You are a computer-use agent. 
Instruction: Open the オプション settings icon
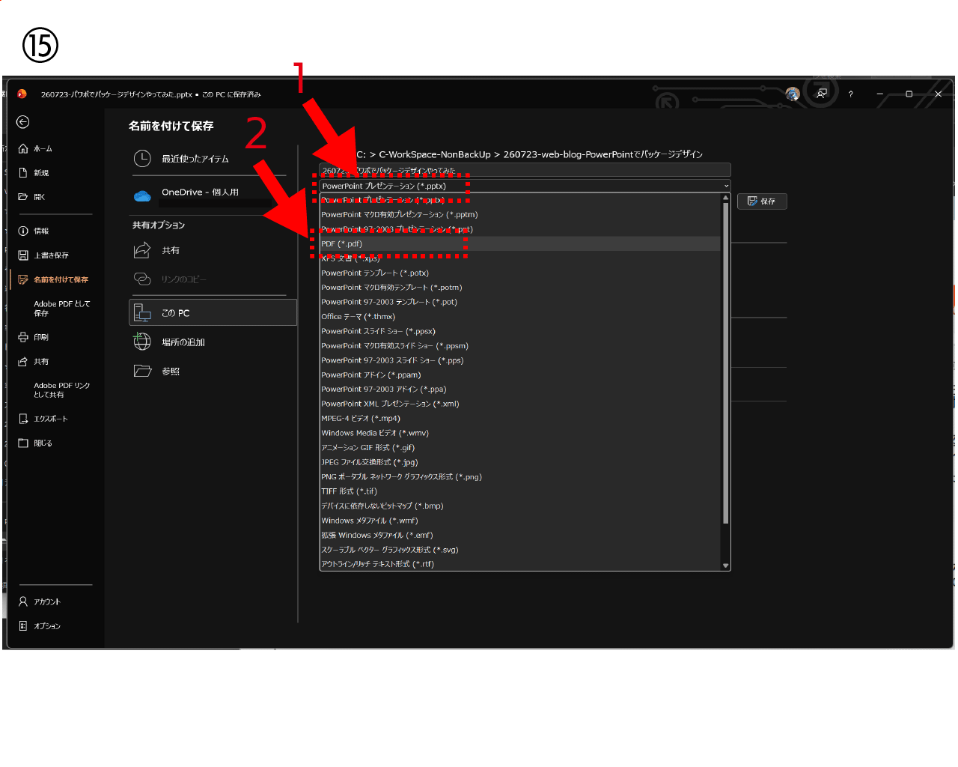pyautogui.click(x=23, y=626)
